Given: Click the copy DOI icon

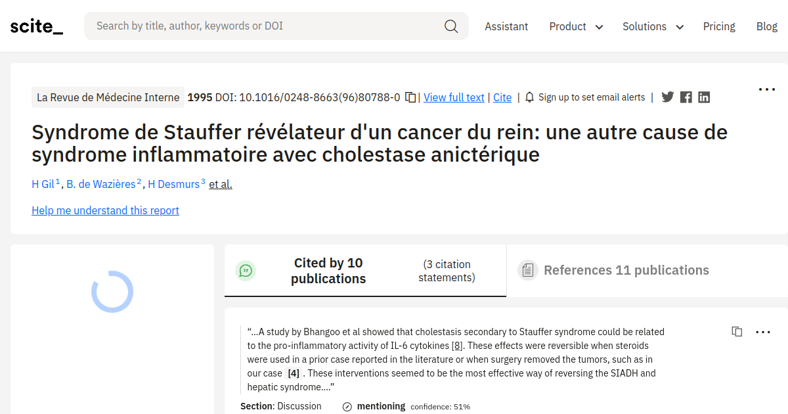Looking at the screenshot, I should point(410,96).
